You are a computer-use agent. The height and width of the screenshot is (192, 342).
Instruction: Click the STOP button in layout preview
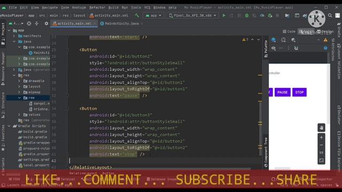click(299, 92)
